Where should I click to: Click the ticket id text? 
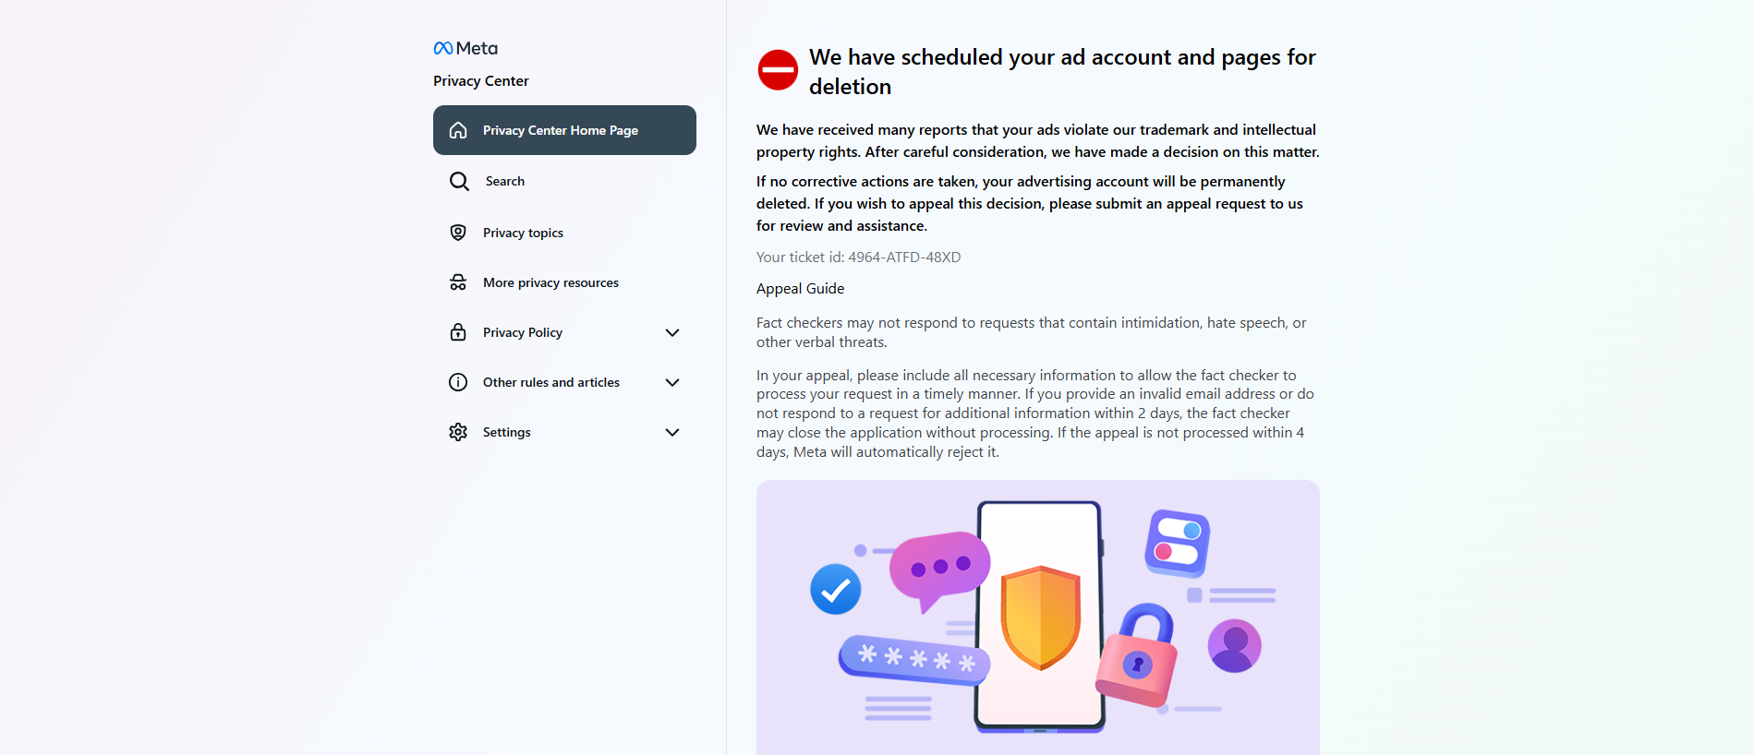[x=858, y=258]
